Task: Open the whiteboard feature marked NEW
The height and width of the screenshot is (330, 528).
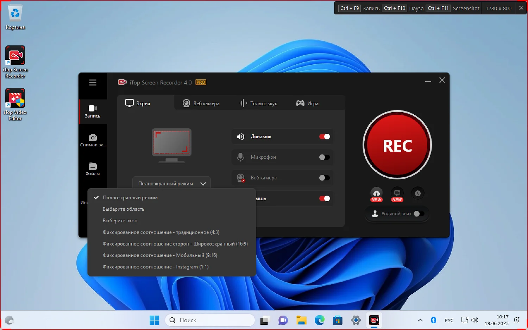Action: click(x=397, y=193)
